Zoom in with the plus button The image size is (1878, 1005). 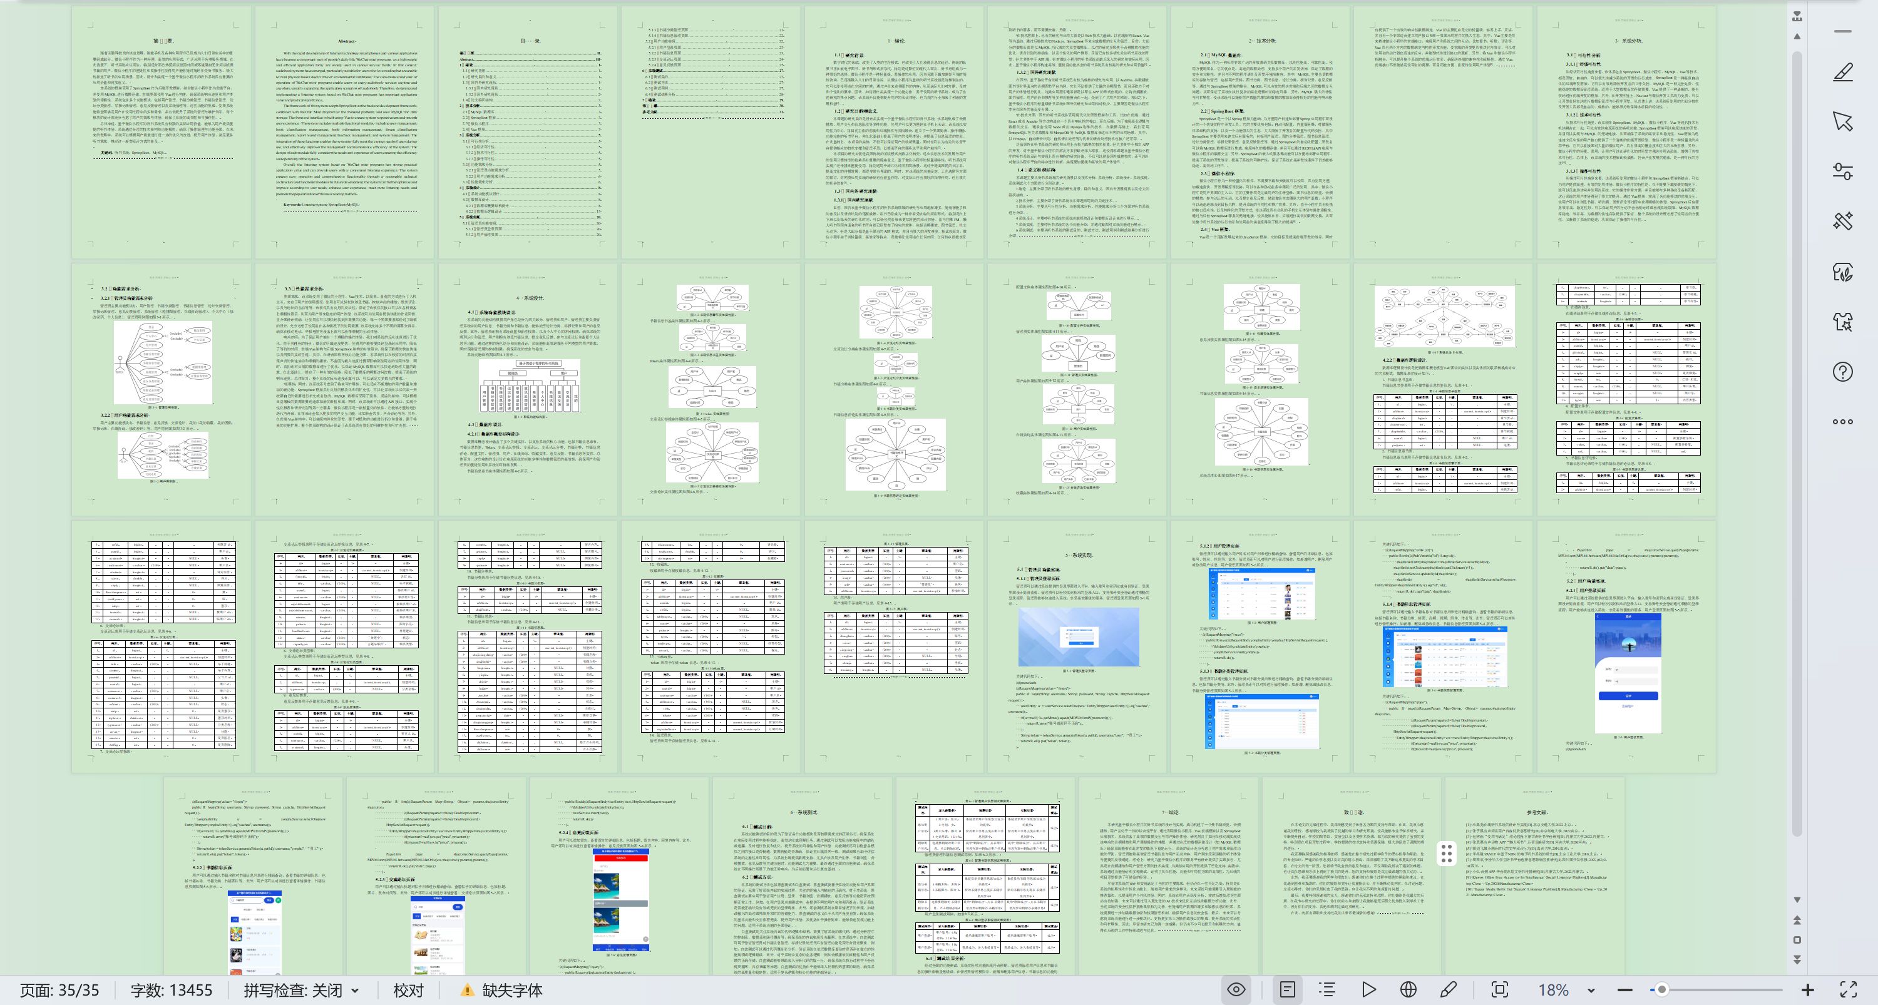tap(1808, 990)
